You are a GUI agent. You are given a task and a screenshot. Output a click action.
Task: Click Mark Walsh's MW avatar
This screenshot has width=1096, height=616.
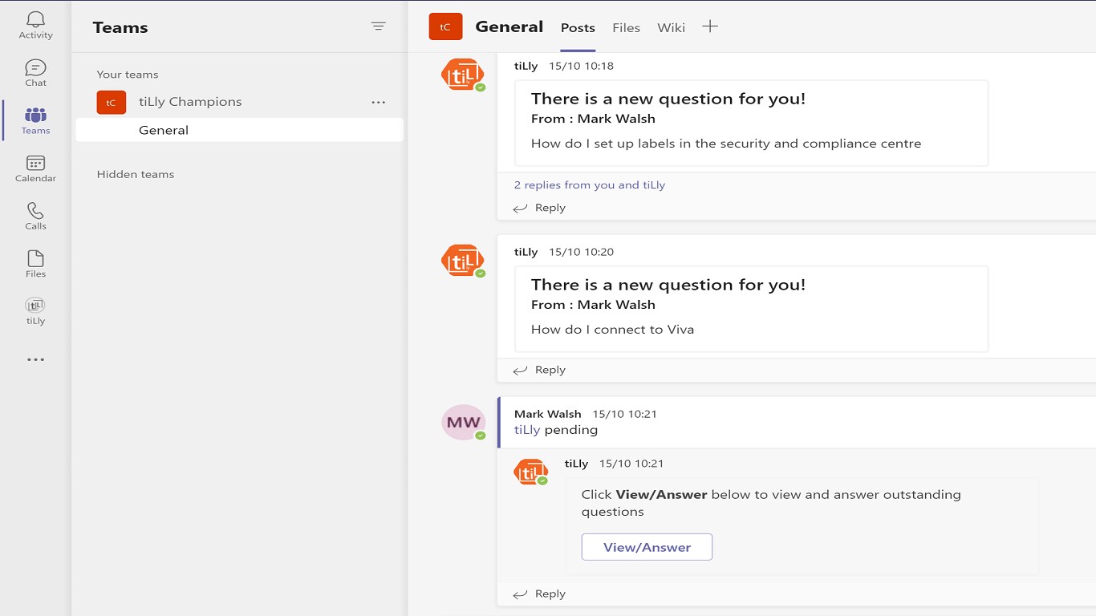(x=463, y=423)
